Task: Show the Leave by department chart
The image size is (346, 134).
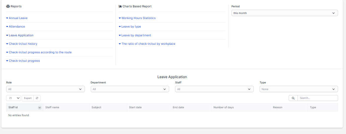Action: (136, 35)
